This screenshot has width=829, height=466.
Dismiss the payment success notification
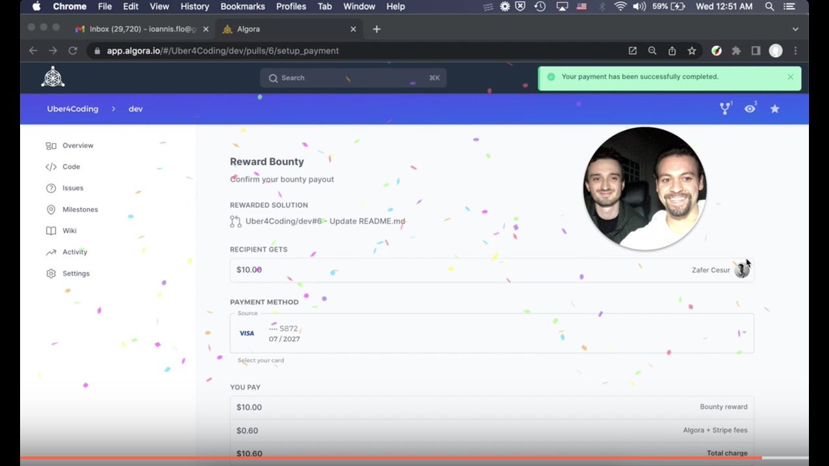point(790,77)
